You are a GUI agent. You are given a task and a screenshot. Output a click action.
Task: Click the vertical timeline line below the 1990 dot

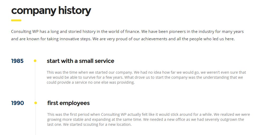(36, 120)
